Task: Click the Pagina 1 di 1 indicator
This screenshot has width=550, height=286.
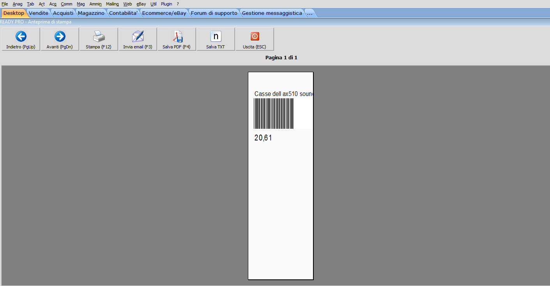Action: [281, 58]
